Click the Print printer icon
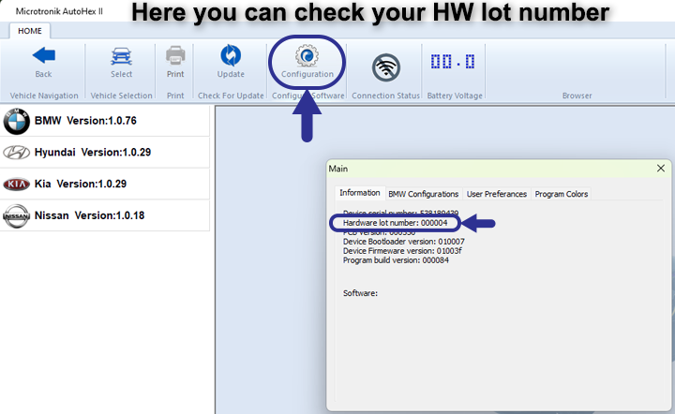Screen dimensions: 675x414 click(175, 55)
